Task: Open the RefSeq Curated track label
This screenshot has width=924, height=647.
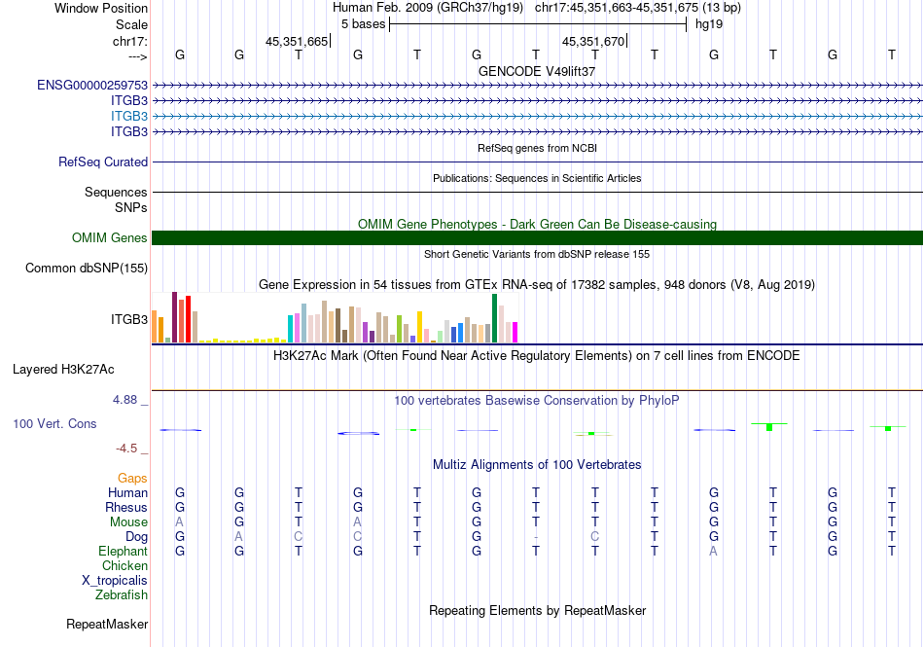Action: 103,162
